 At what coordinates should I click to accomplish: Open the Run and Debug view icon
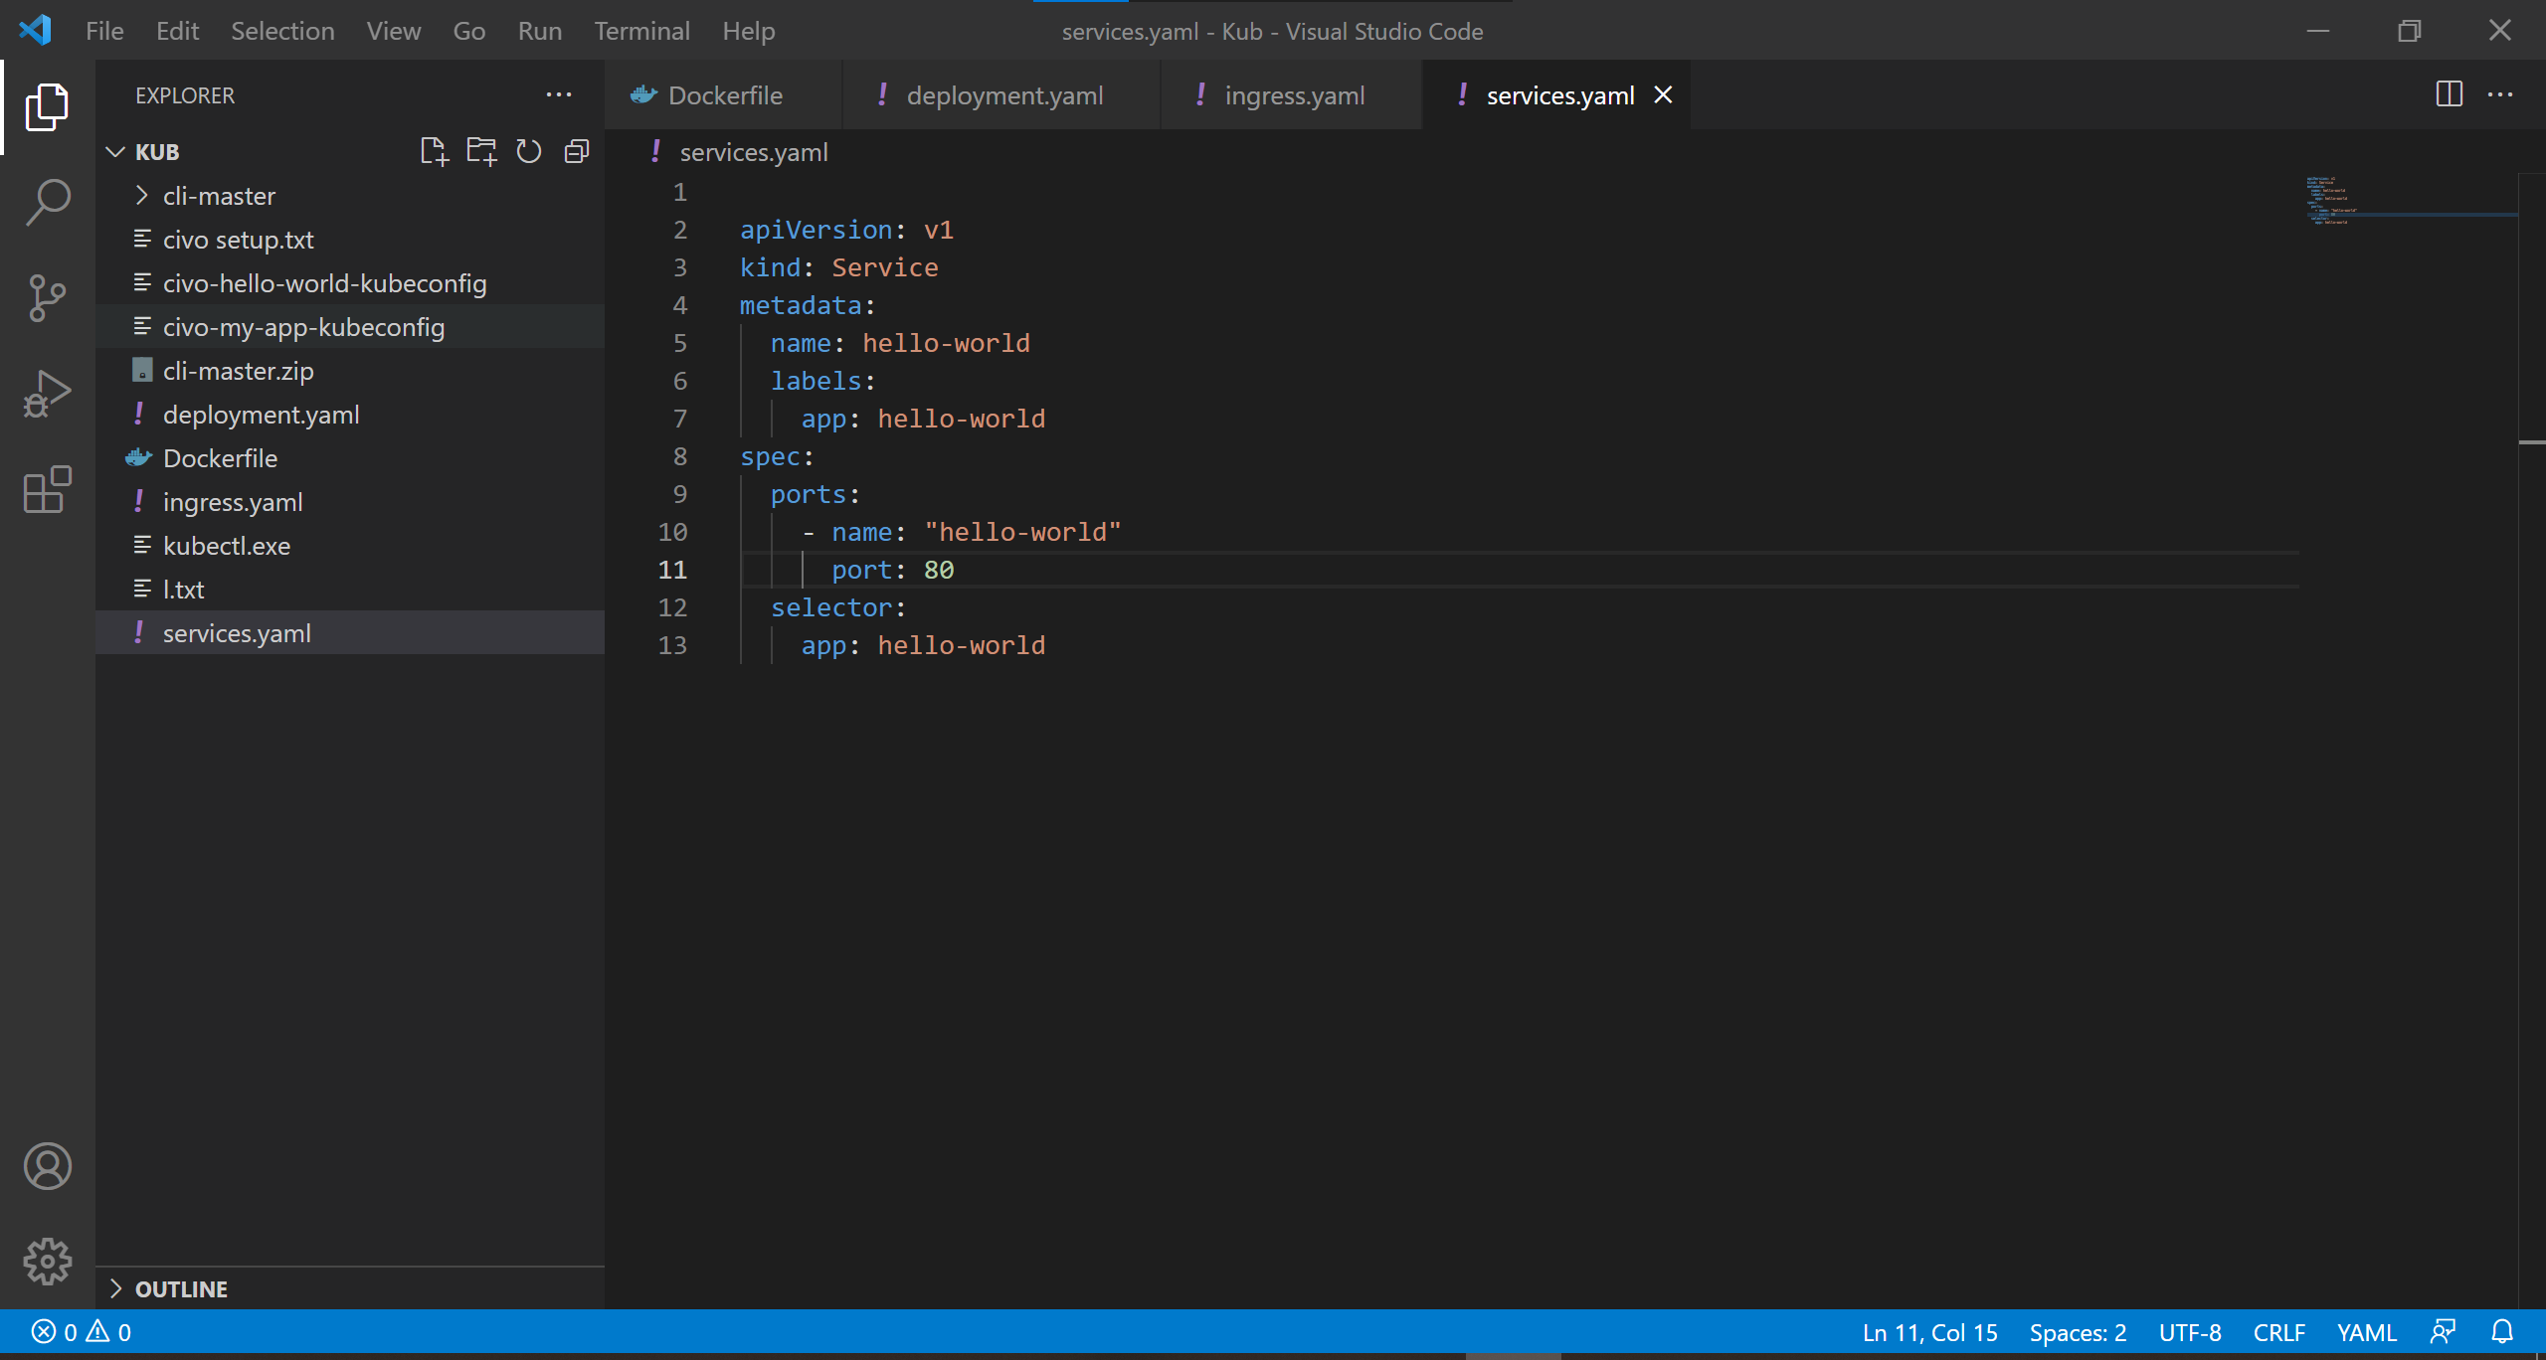[x=47, y=393]
